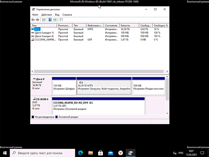The width and height of the screenshot is (209, 157).
Task: Select the Disk 0 partition 4 volume icon
Action: tap(33, 36)
